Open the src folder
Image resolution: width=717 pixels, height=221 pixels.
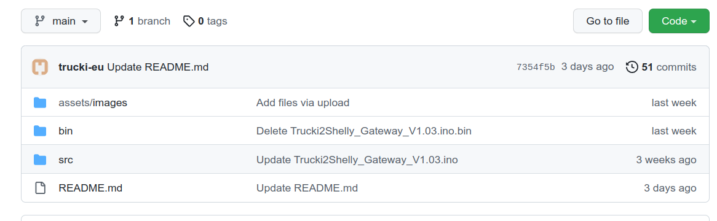pos(66,160)
